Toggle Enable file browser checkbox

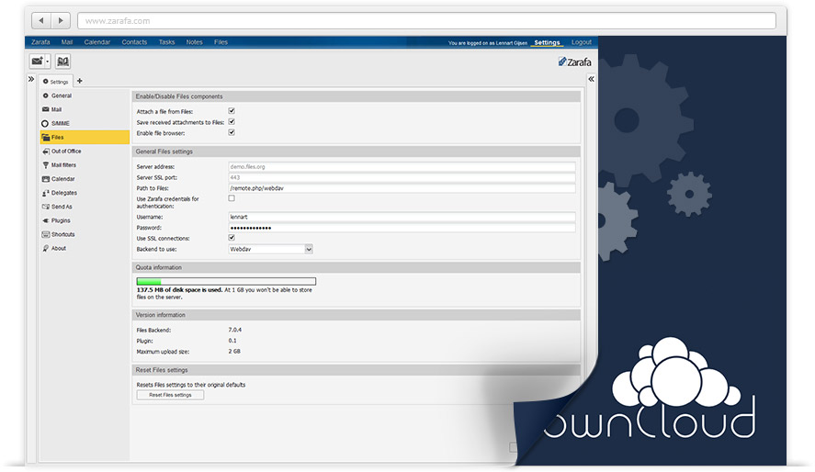click(232, 132)
